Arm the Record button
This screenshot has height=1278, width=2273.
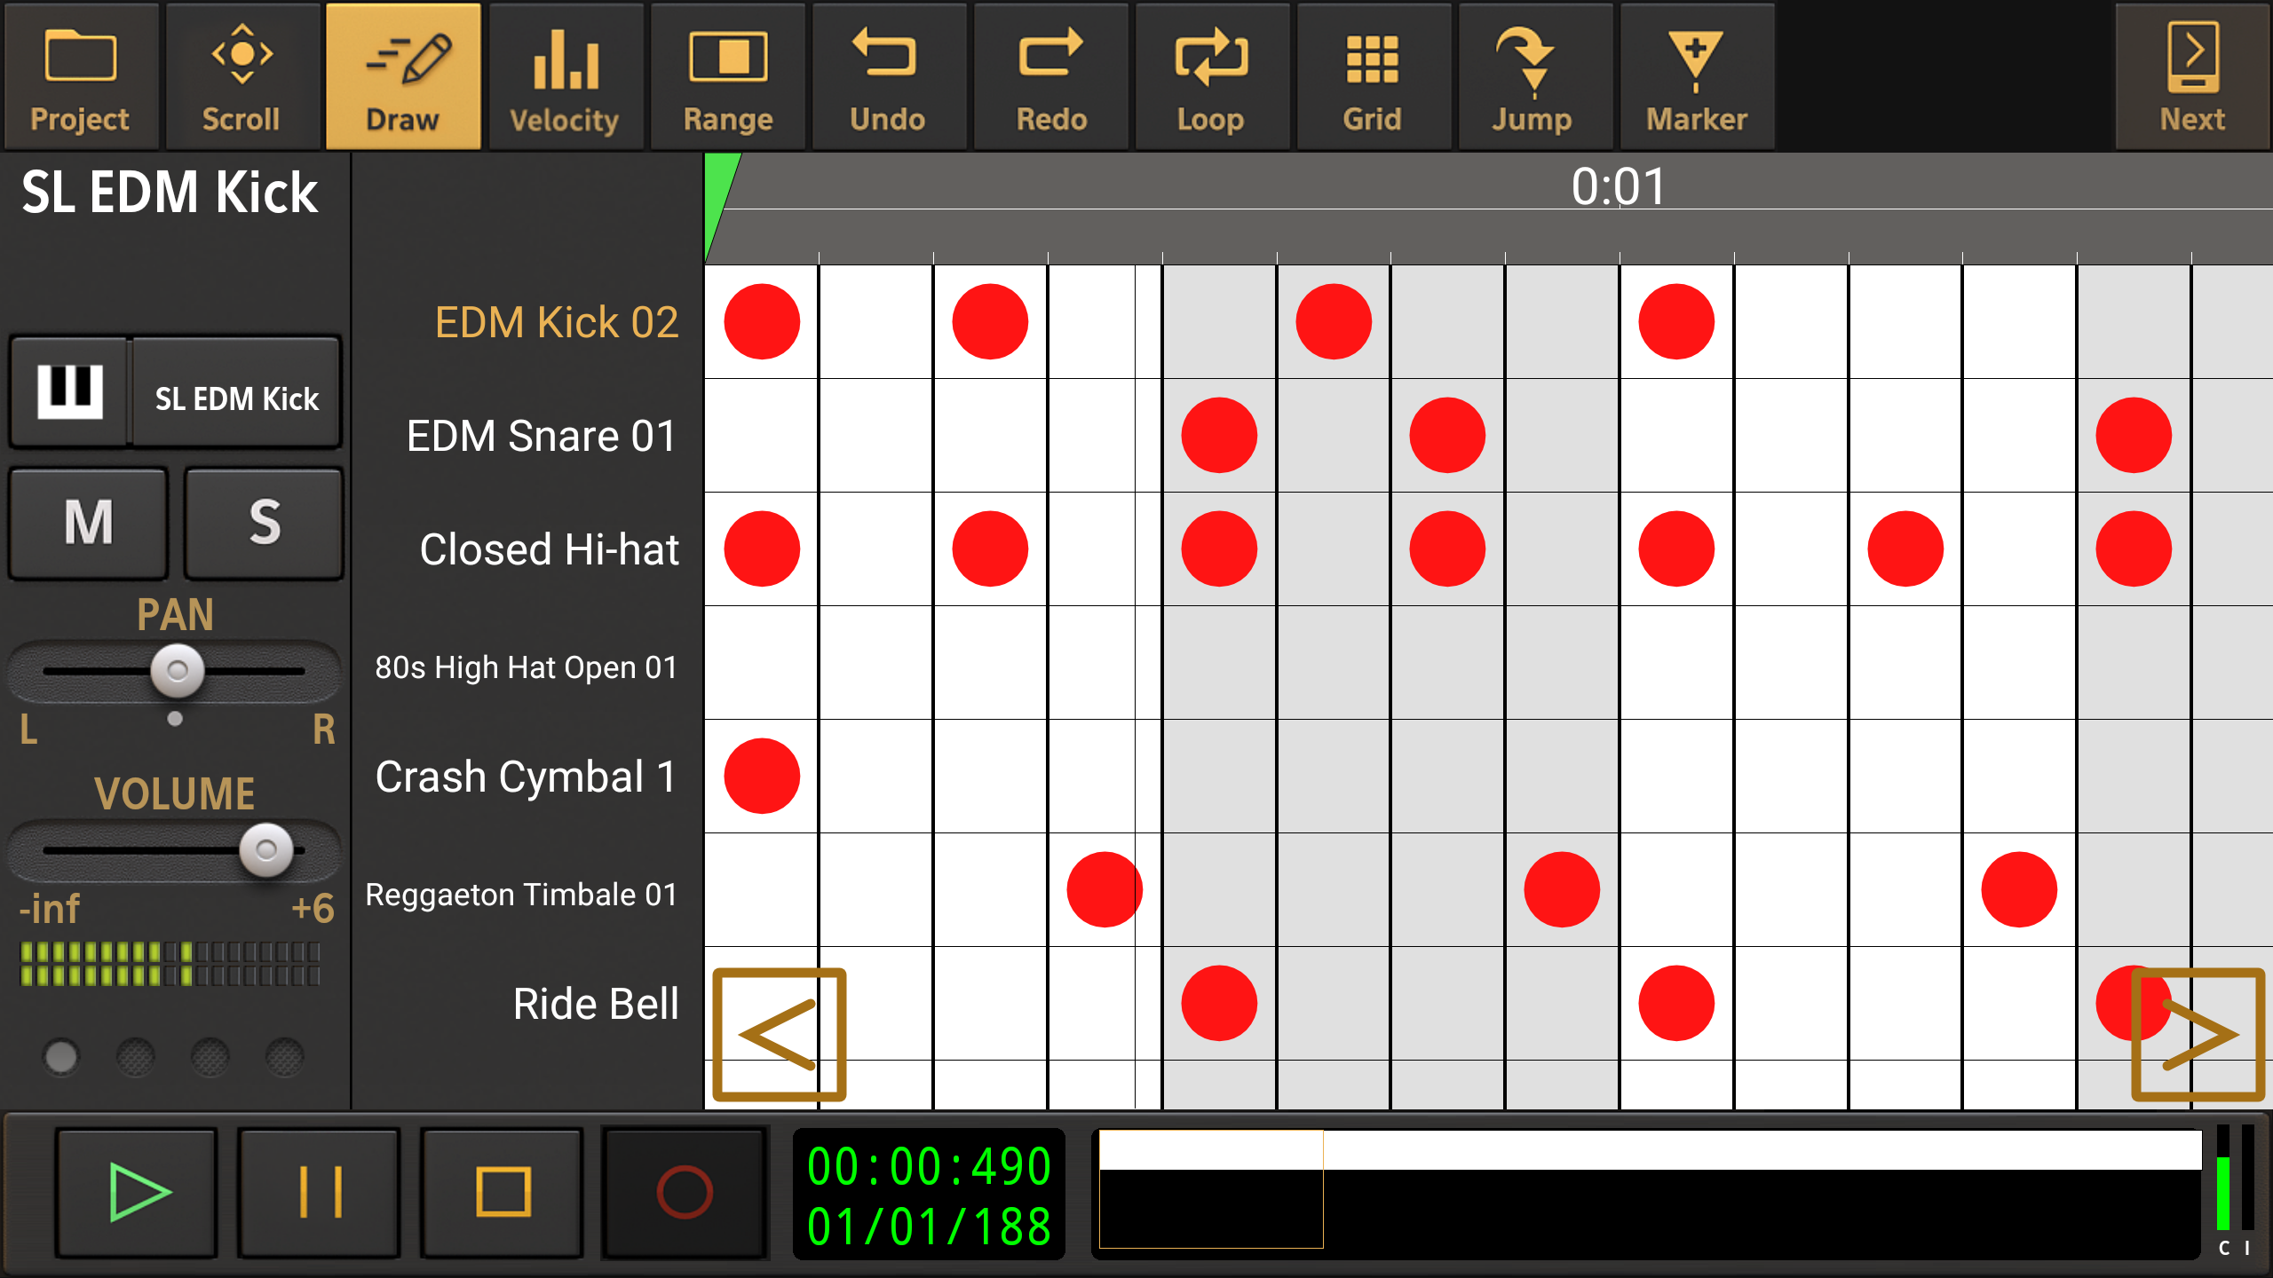pos(684,1193)
